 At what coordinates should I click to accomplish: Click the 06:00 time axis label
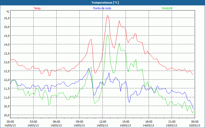click(x=56, y=122)
